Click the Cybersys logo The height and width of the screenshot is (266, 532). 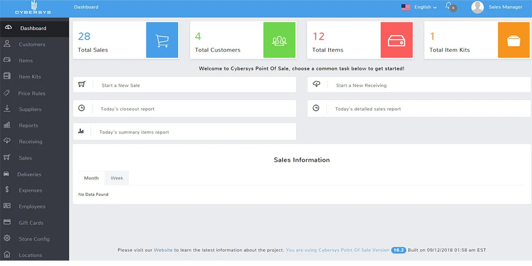[x=33, y=8]
